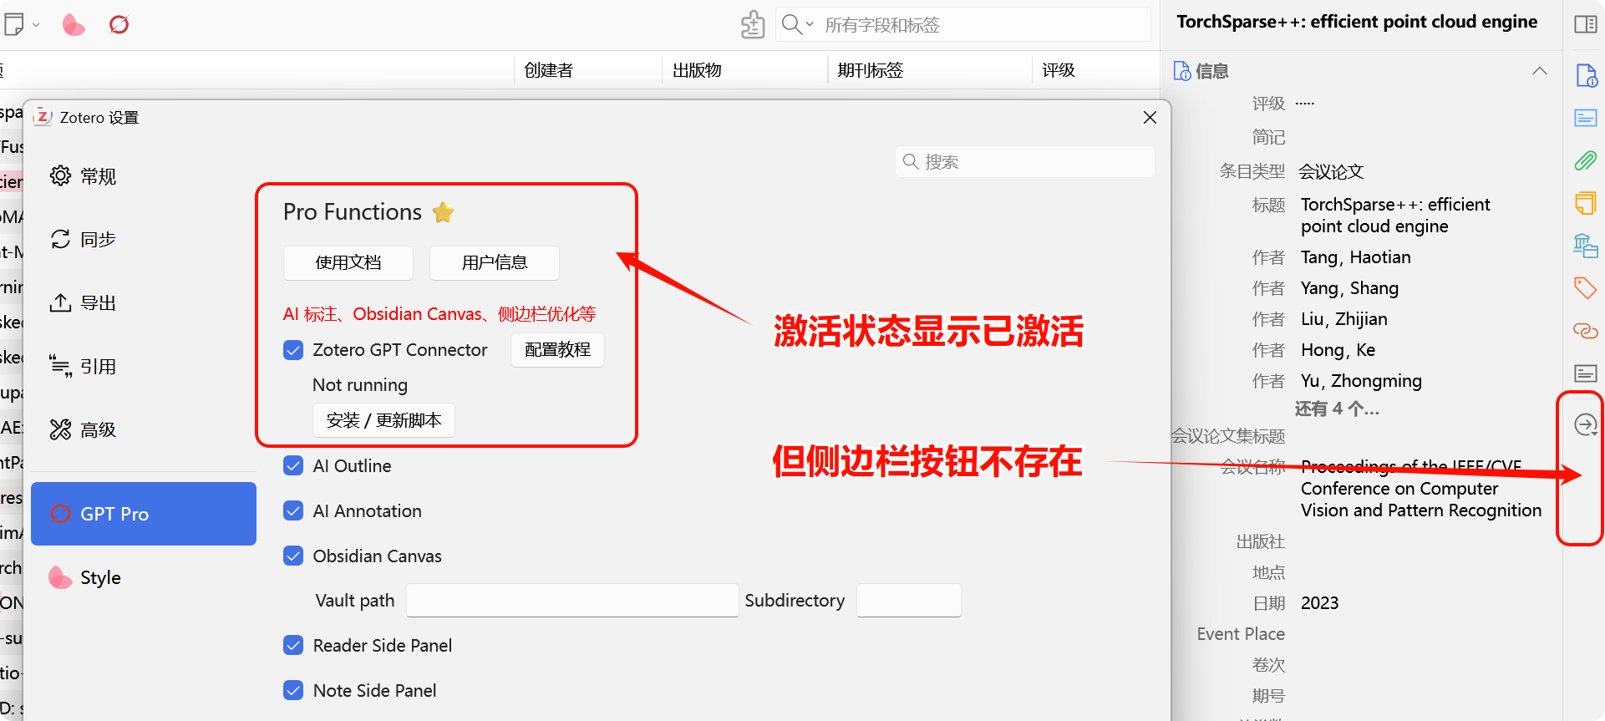The height and width of the screenshot is (721, 1605).
Task: Toggle Zotero GPT Connector checkbox
Action: click(x=293, y=349)
